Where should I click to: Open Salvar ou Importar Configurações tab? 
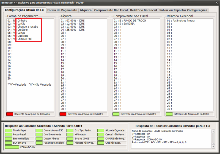183,10
